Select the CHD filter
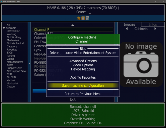Viewport: 166px width, 128px height. tap(9, 74)
